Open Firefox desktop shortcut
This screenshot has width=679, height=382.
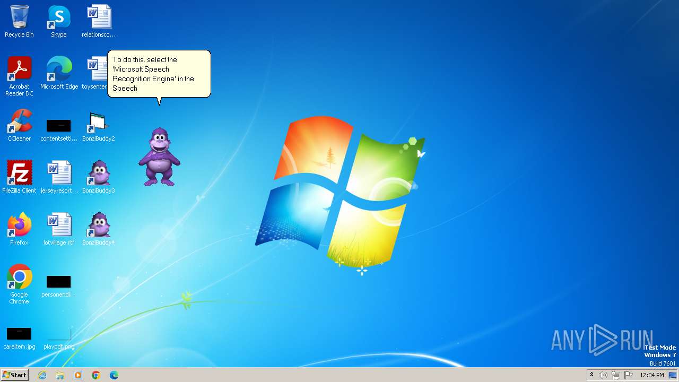pyautogui.click(x=19, y=229)
